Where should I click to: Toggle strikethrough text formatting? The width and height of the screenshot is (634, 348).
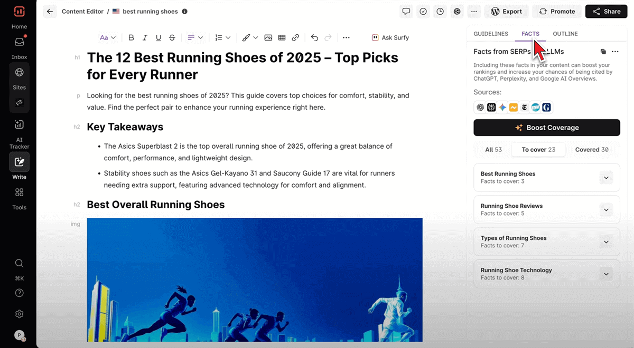click(x=172, y=37)
